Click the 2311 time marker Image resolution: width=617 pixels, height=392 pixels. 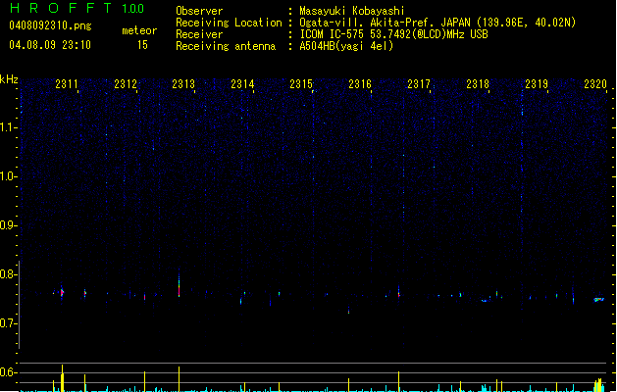coord(67,84)
